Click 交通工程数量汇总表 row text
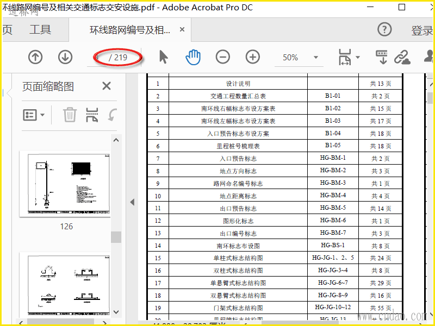The image size is (435, 326). (238, 96)
